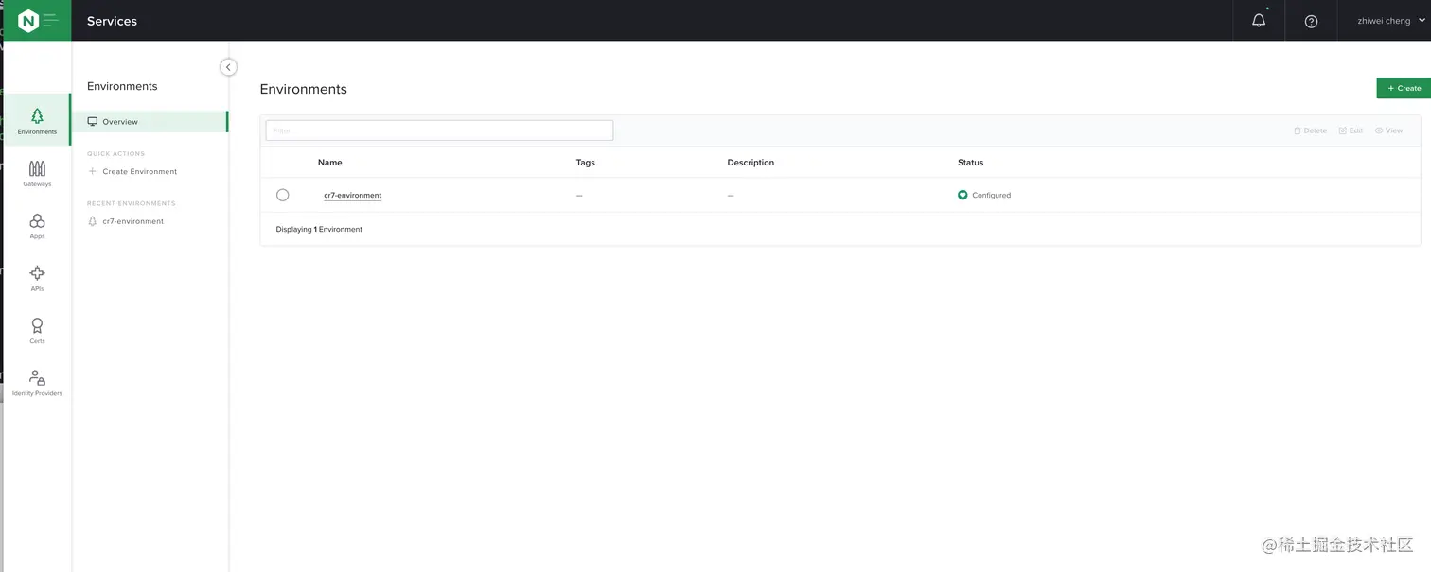Open the Certs section
Screen dimensions: 1431x572
[x=37, y=330]
